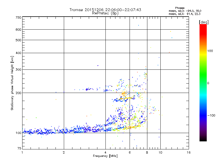Click the x-axis tick label "4"
Image resolution: width=222 pixels, height=166 pixels.
[105, 152]
